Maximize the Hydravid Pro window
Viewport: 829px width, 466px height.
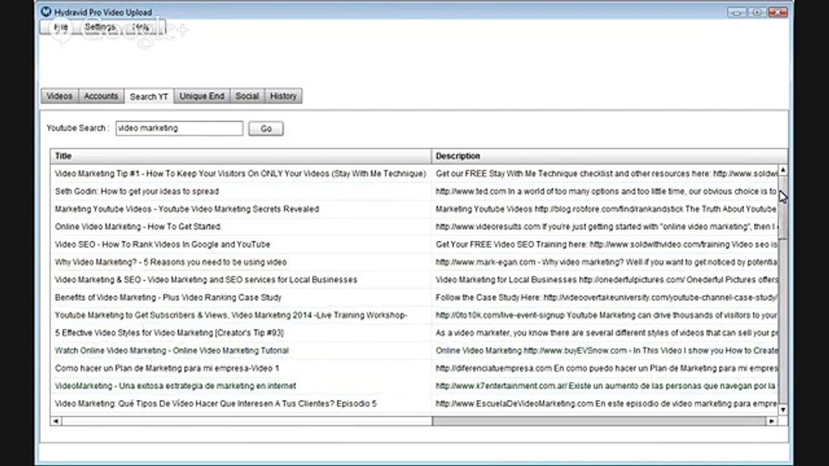coord(756,12)
